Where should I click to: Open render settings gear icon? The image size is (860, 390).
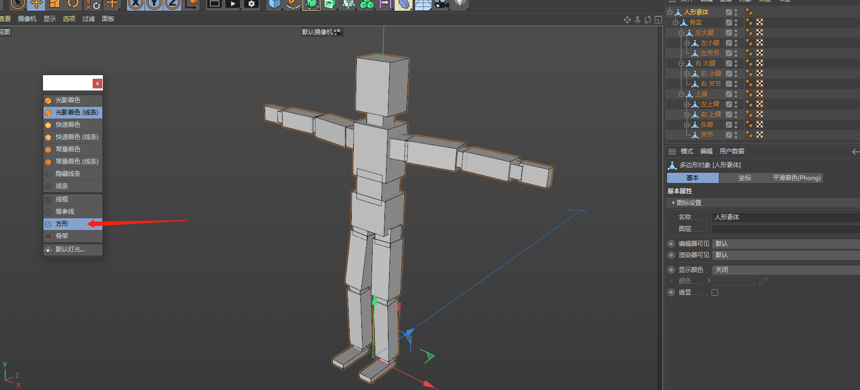(251, 4)
